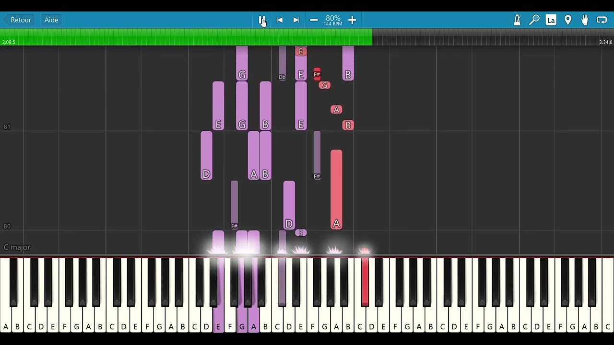Viewport: 614px width, 345px height.
Task: Click the highlighted red D piano key
Action: [x=365, y=282]
